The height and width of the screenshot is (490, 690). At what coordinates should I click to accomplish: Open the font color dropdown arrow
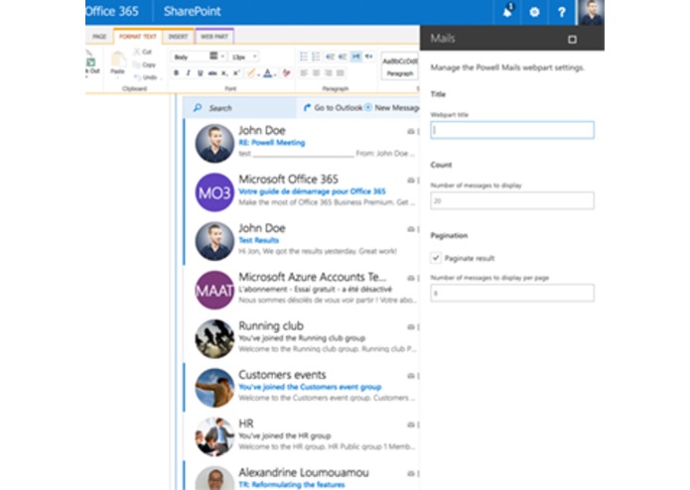pyautogui.click(x=275, y=73)
